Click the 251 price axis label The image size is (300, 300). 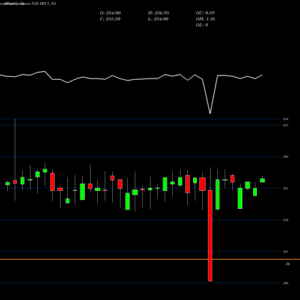286,188
